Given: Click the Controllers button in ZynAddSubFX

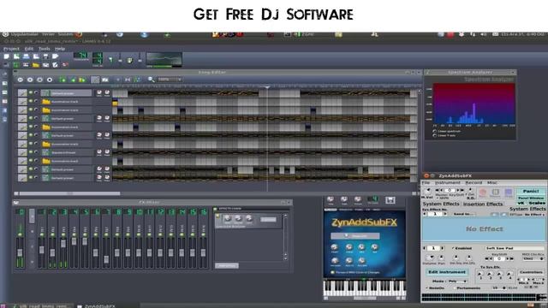Looking at the screenshot, I should pyautogui.click(x=531, y=272).
